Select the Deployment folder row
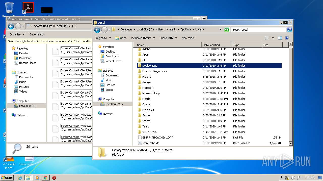Viewport: 323px width, 181px height. click(x=209, y=66)
